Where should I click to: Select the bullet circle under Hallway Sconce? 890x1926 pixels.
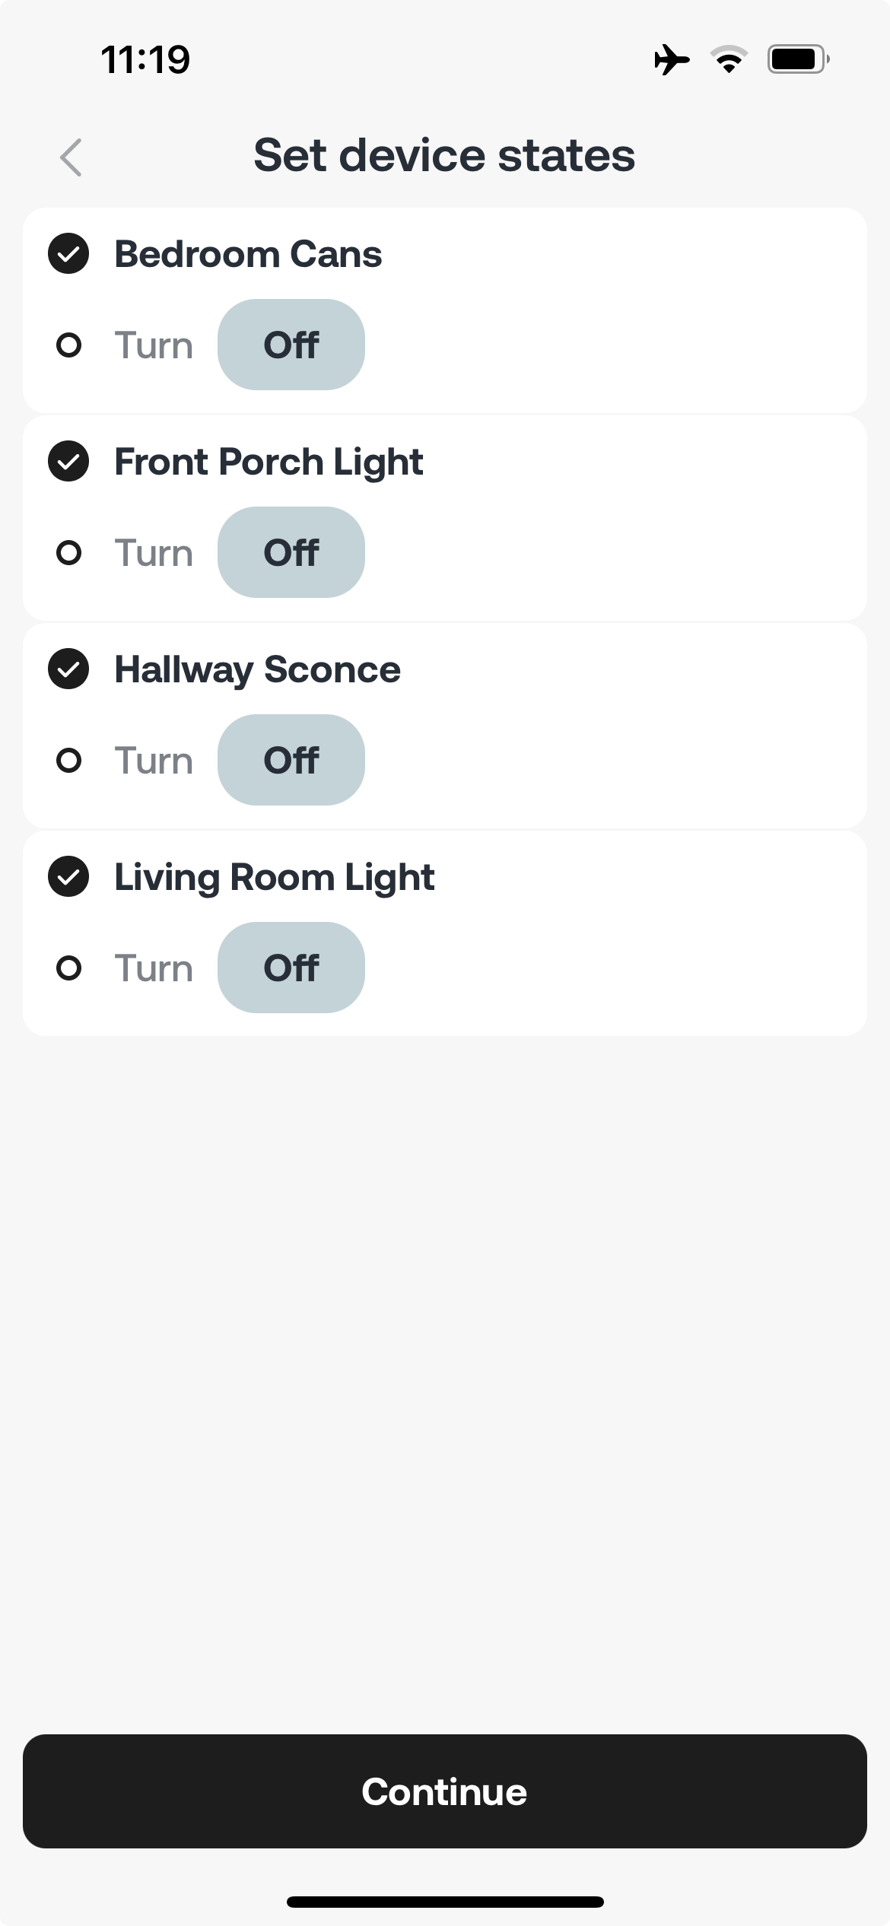tap(69, 760)
